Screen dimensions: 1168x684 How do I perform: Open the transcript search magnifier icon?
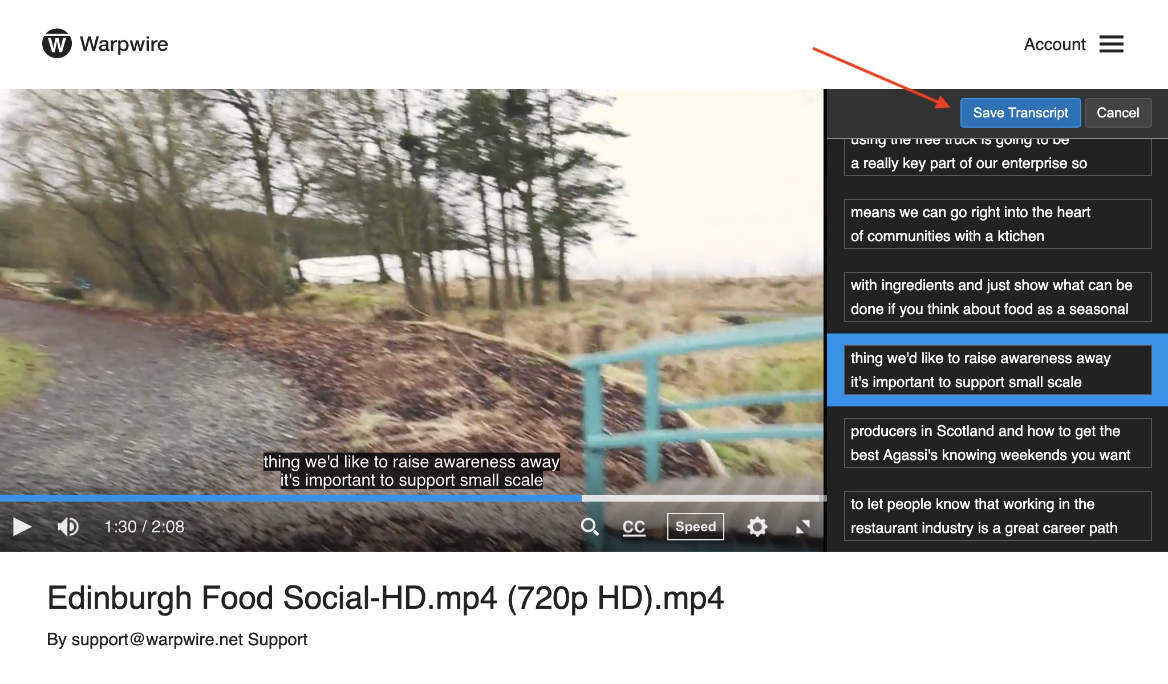pyautogui.click(x=589, y=527)
